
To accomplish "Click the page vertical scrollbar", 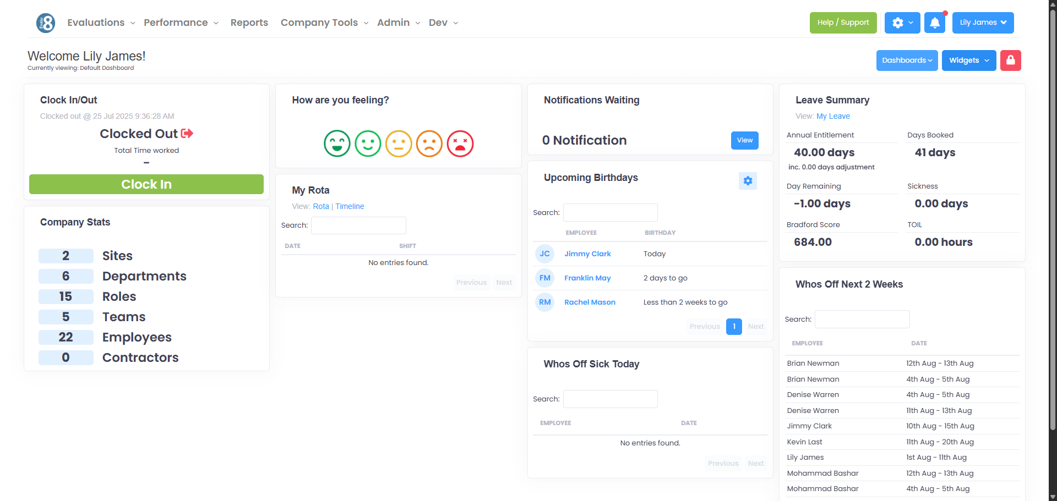I will 1053,220.
